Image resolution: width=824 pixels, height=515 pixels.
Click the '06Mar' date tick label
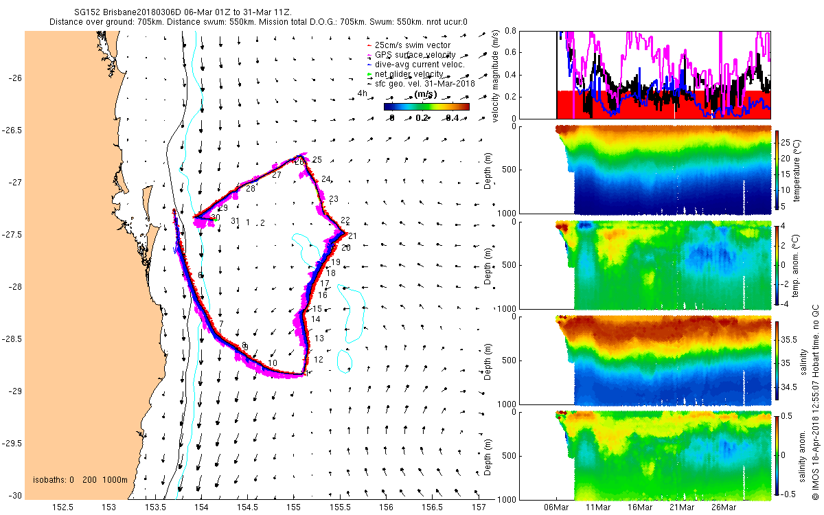[x=556, y=508]
